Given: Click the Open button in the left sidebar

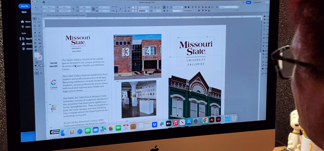Looking at the screenshot, I should (x=24, y=12).
